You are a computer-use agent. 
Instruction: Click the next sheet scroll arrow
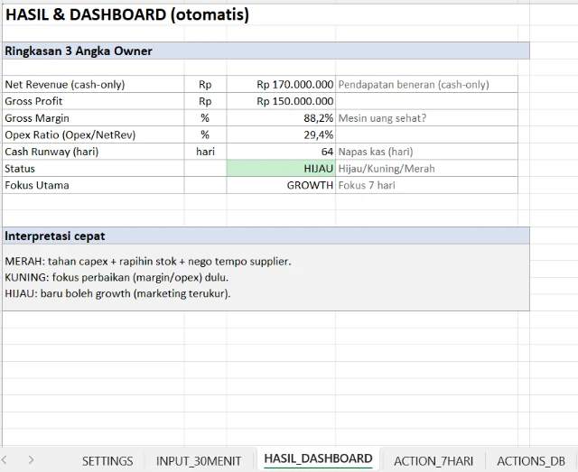coord(32,459)
